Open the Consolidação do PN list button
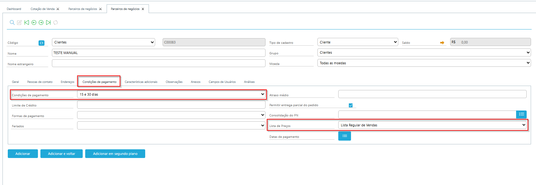 click(521, 115)
